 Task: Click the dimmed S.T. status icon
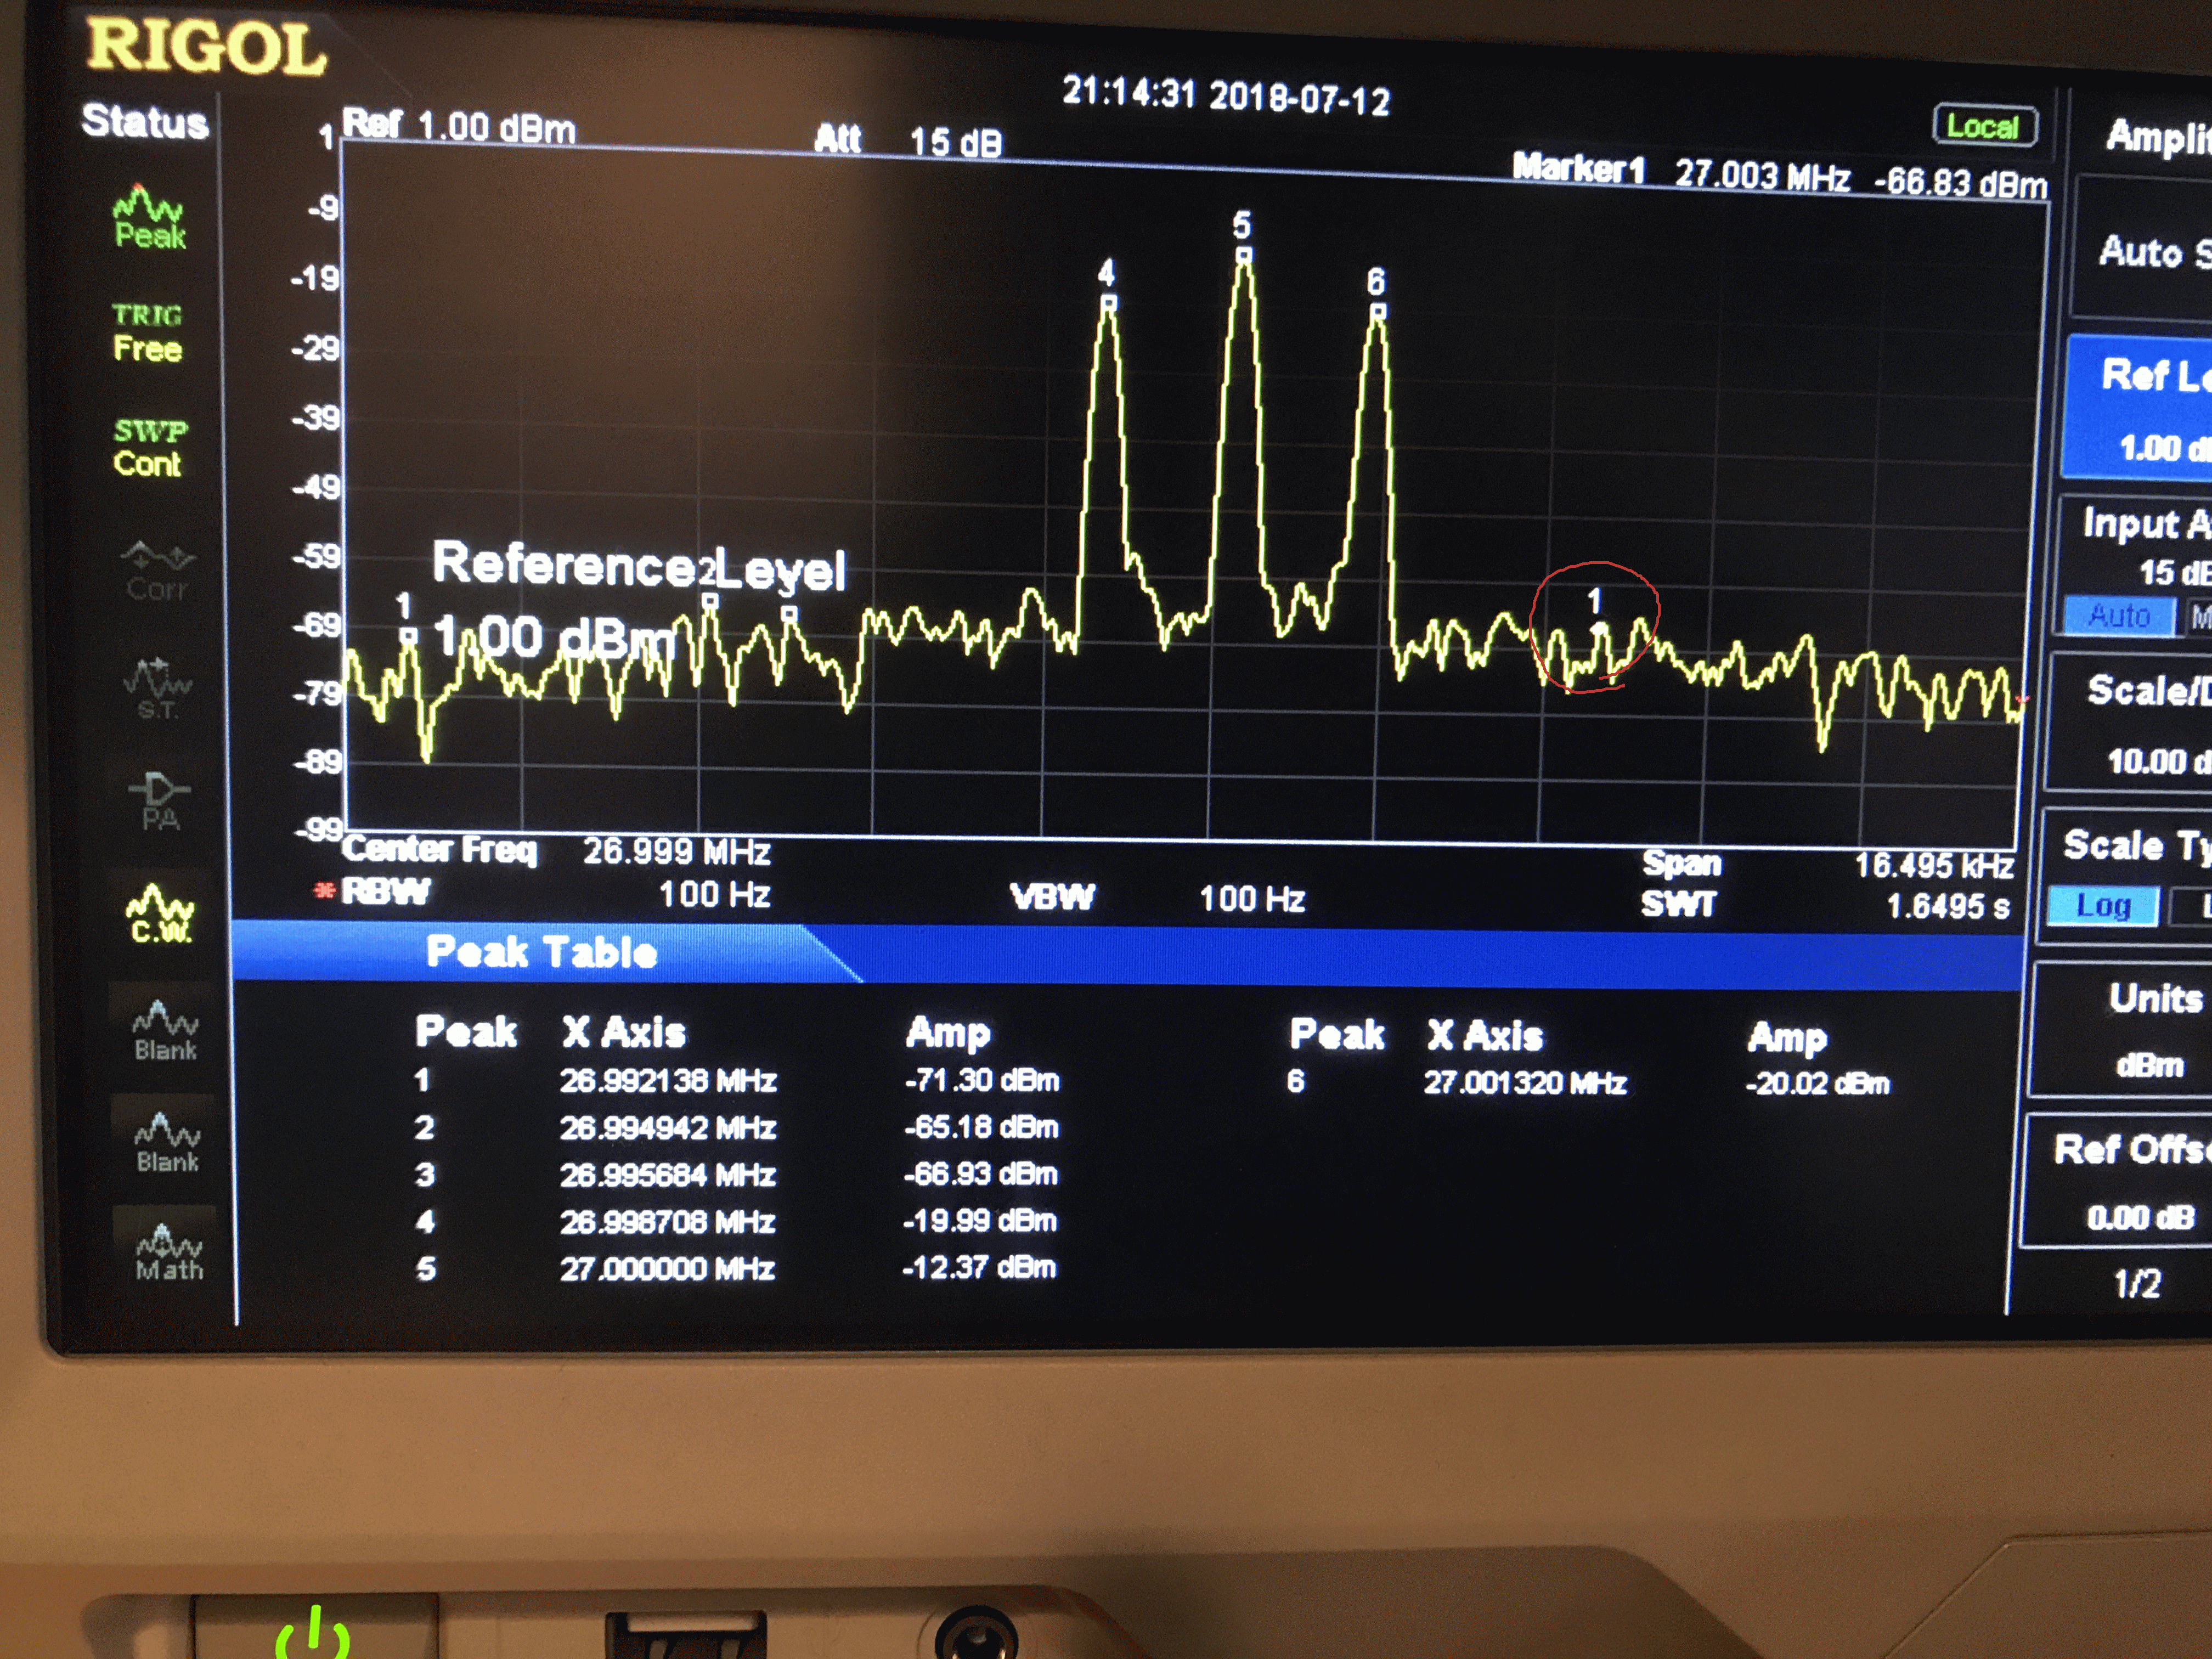tap(157, 688)
